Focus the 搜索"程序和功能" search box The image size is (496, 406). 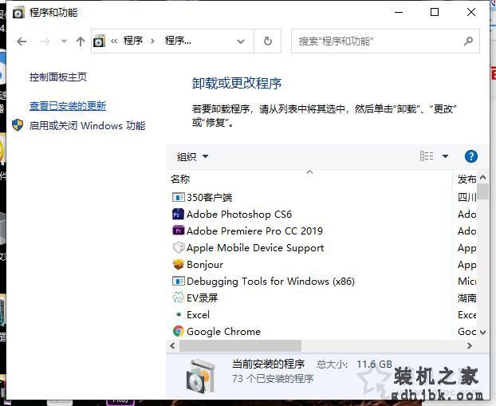[385, 41]
